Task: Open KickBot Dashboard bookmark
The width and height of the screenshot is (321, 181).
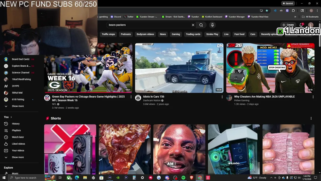Action: (x=212, y=17)
